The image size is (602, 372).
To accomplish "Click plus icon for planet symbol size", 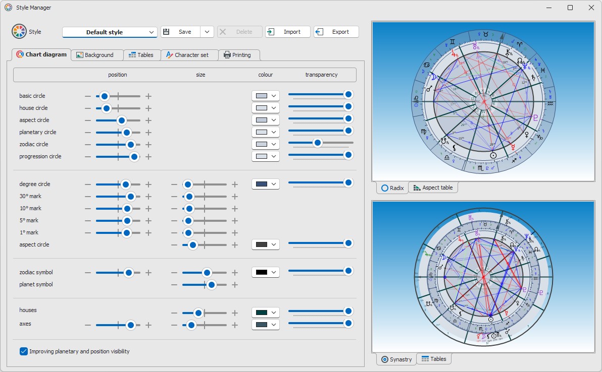I will [x=235, y=285].
